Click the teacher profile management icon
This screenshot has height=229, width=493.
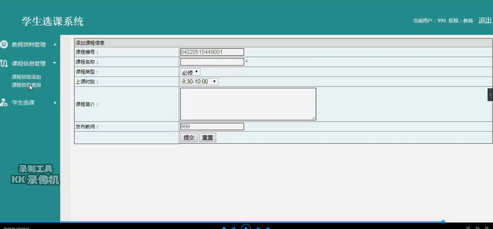[x=4, y=45]
